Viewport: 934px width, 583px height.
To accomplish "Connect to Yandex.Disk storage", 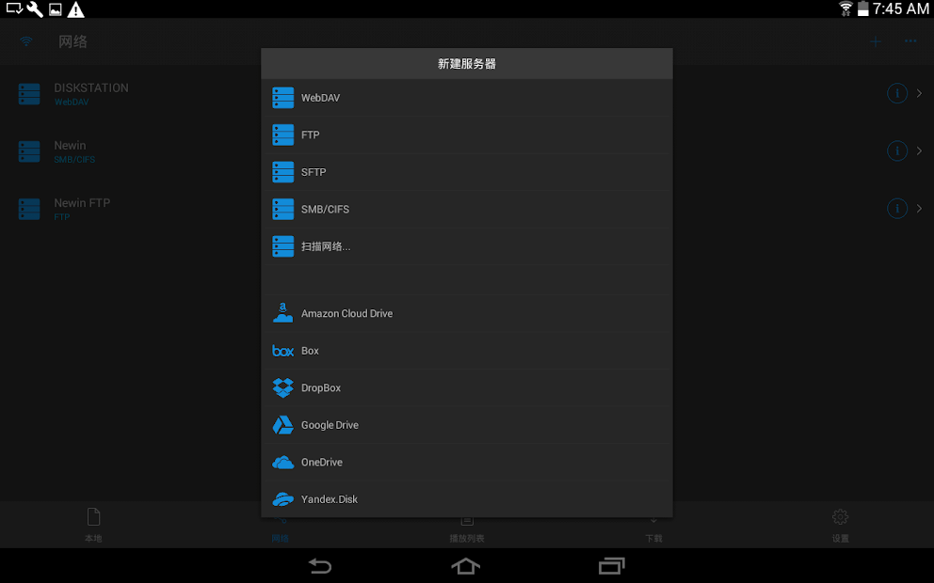I will [x=466, y=499].
